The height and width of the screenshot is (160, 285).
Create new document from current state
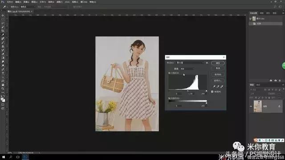pos(271,80)
